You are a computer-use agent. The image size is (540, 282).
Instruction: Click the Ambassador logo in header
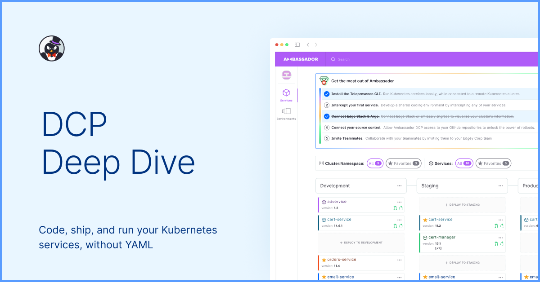click(301, 59)
